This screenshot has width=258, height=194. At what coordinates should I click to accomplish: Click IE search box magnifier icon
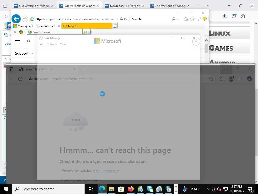point(173,19)
